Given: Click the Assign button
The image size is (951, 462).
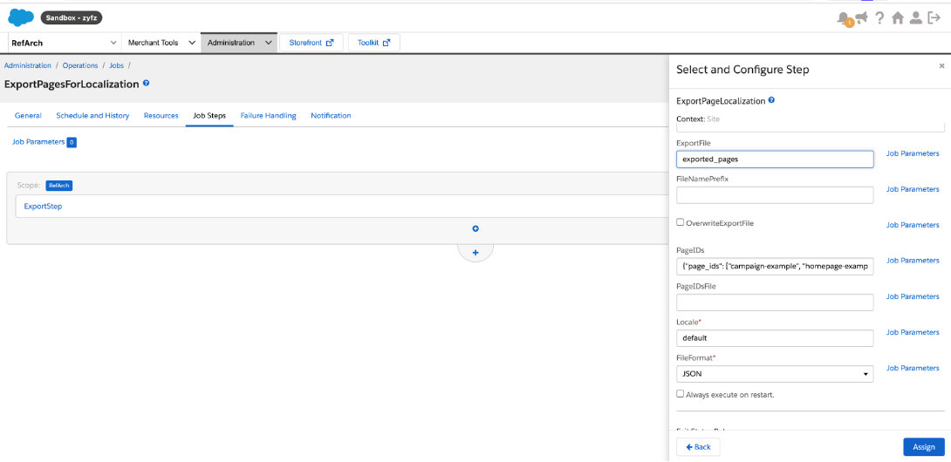Looking at the screenshot, I should tap(924, 447).
